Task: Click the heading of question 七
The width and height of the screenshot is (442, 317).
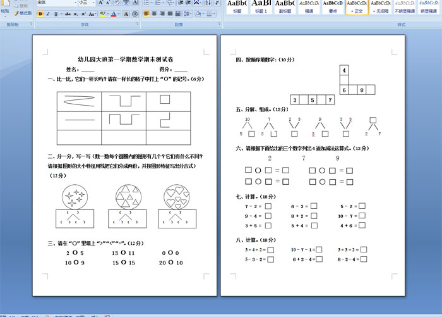Action: pos(256,197)
